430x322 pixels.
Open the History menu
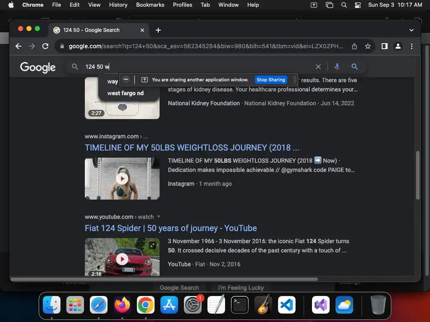pyautogui.click(x=118, y=5)
